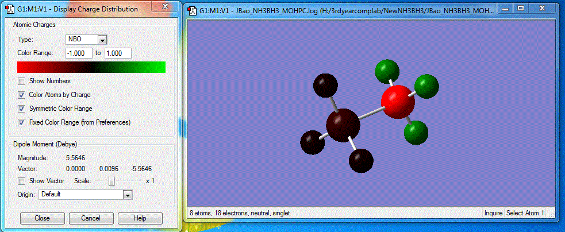
Task: Toggle Fixed Color Range from Preferences
Action: click(22, 122)
